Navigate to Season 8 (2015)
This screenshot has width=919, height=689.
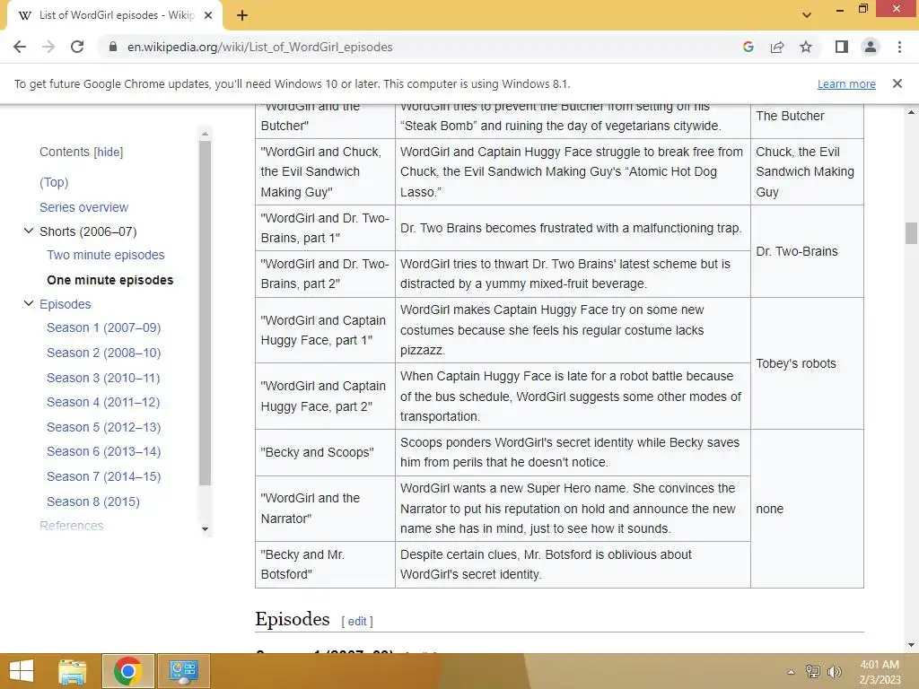click(93, 501)
